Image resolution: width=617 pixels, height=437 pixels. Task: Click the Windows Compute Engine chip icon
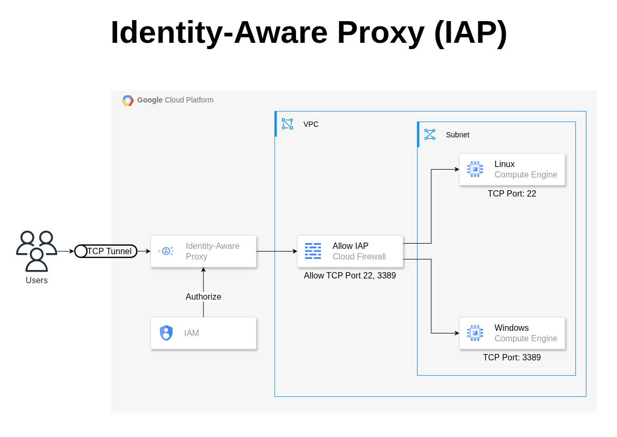[475, 333]
